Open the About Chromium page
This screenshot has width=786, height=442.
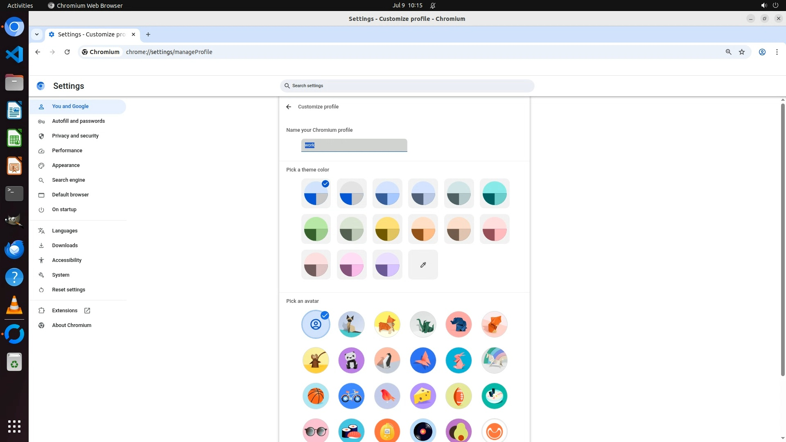click(x=72, y=325)
